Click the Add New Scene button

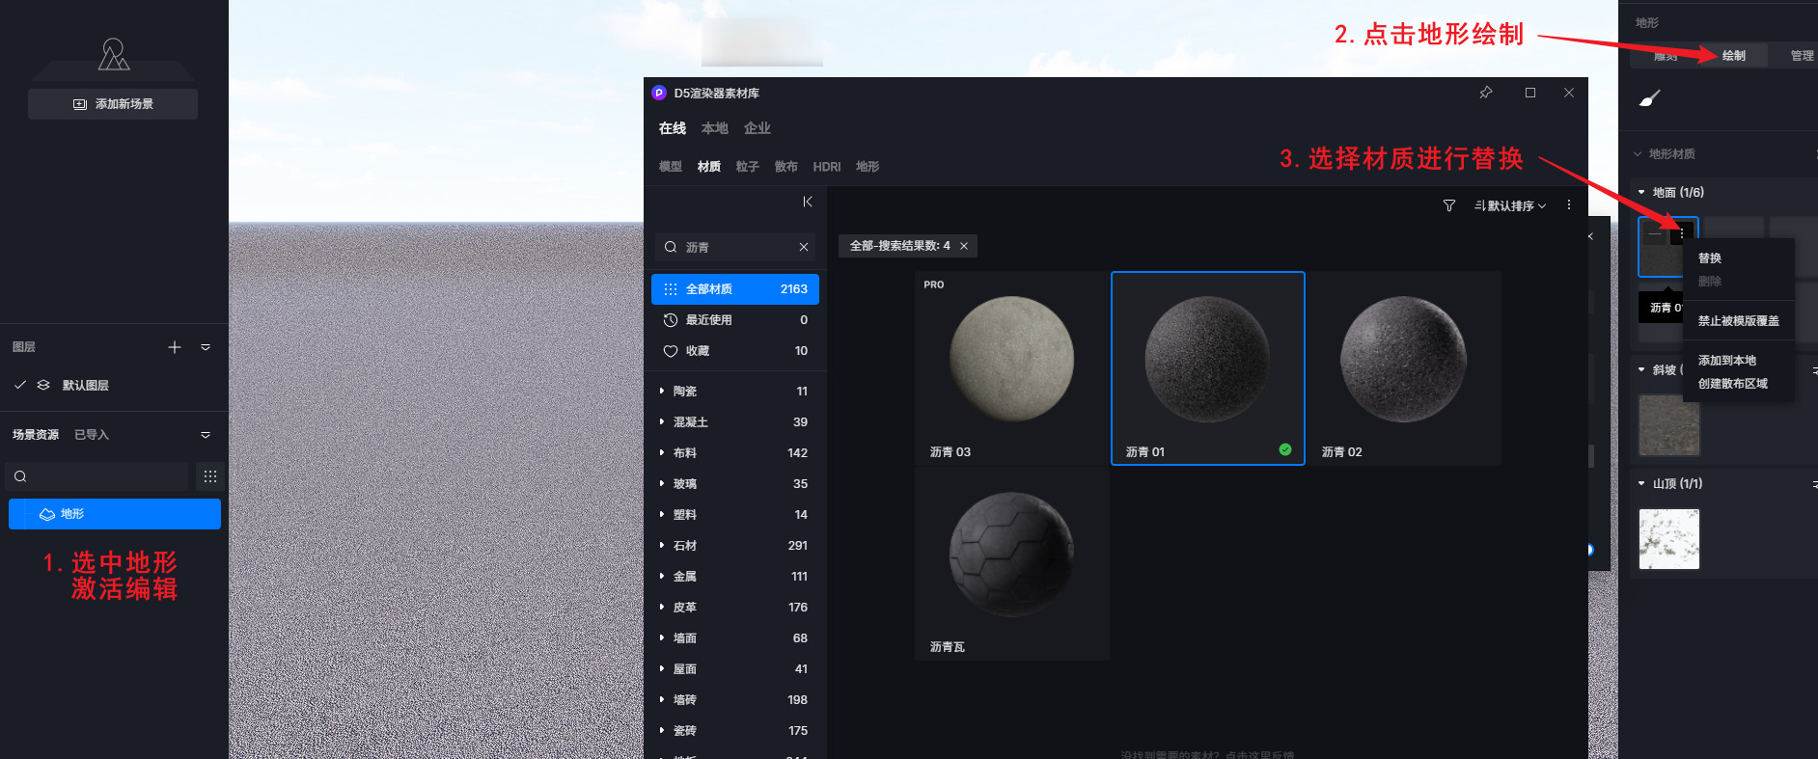point(113,104)
